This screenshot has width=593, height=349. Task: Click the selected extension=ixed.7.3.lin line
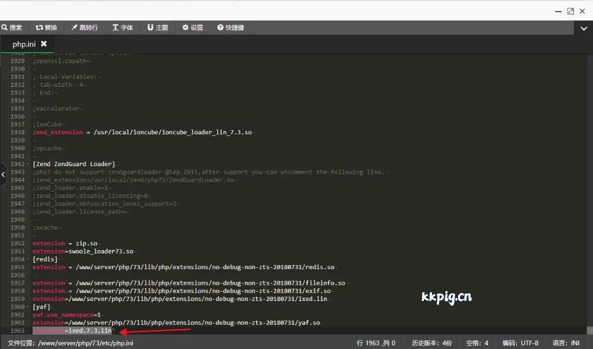[x=72, y=331]
